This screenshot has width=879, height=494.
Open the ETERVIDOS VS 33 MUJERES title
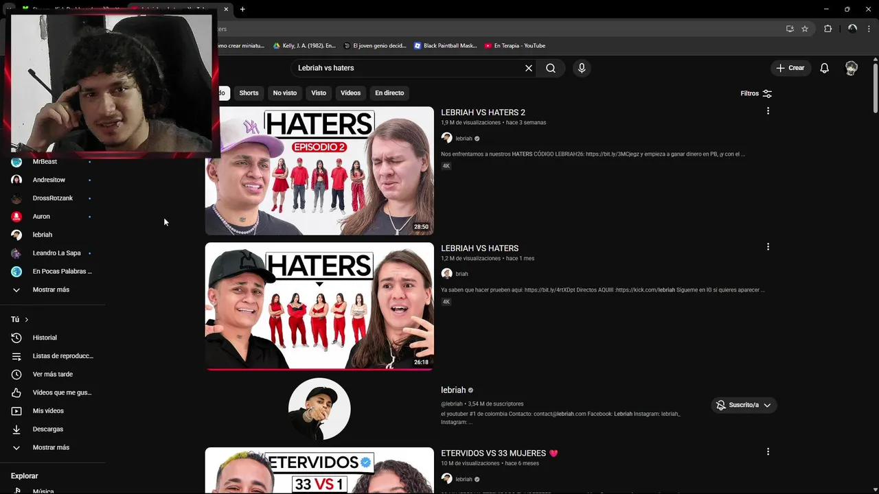point(499,454)
